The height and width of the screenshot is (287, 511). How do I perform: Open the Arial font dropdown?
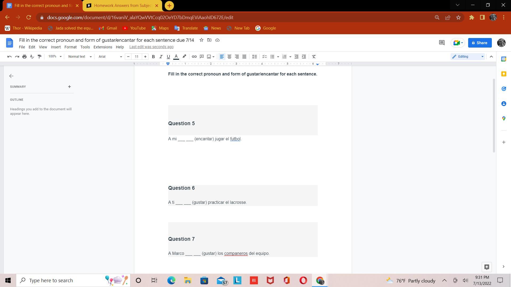pos(110,57)
